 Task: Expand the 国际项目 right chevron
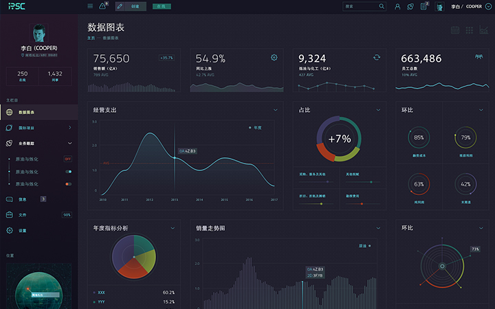point(69,128)
